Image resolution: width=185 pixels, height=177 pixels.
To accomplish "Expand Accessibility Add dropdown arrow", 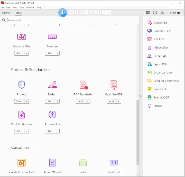I will click(x=57, y=131).
